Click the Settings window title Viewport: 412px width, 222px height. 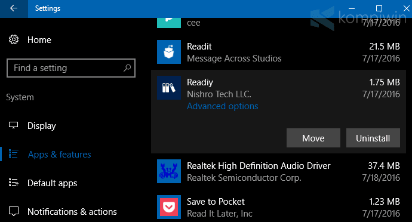coord(48,8)
